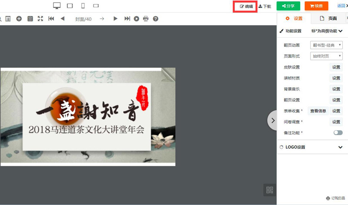Jump to the first page
Viewport: 348px width, 205px height.
pos(51,19)
